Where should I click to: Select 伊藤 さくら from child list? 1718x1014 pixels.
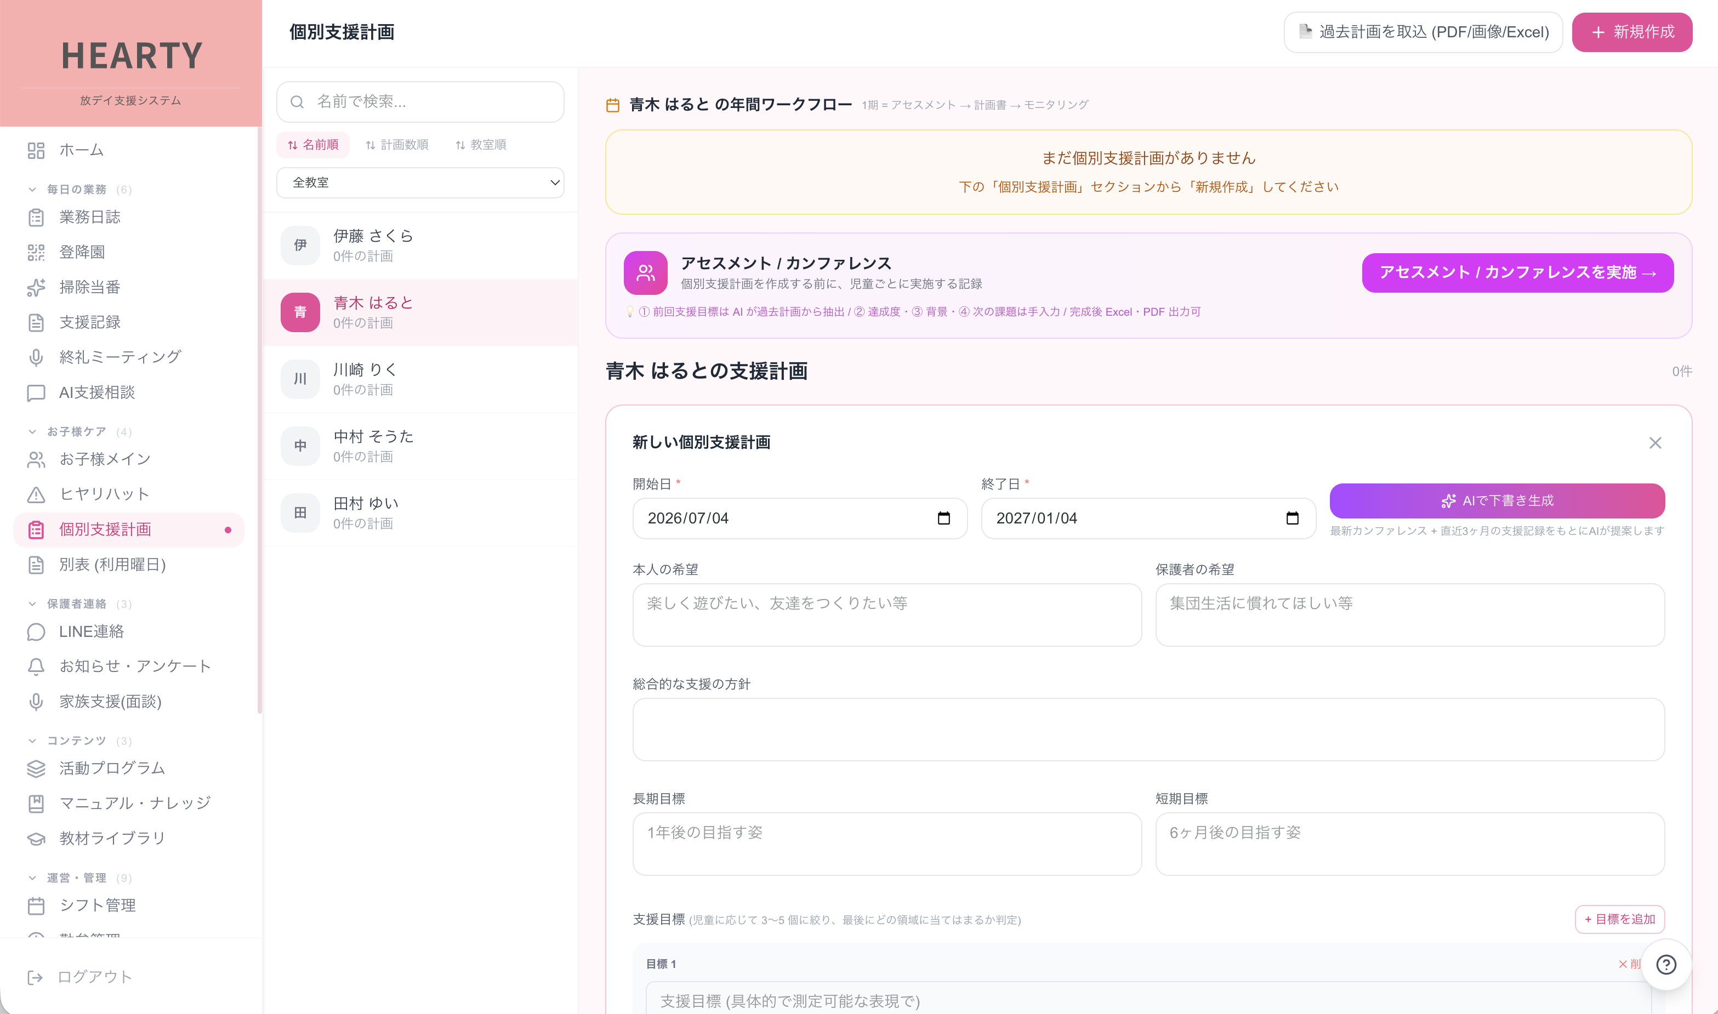pos(420,246)
